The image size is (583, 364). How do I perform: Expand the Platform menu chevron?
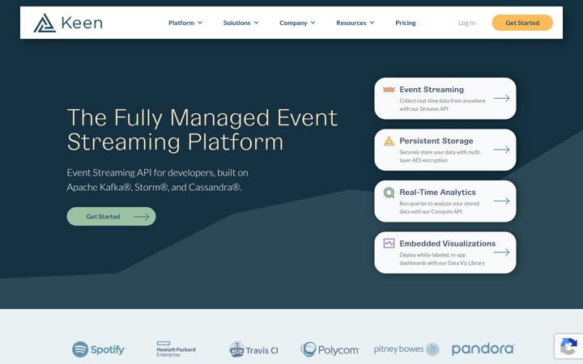coord(200,23)
